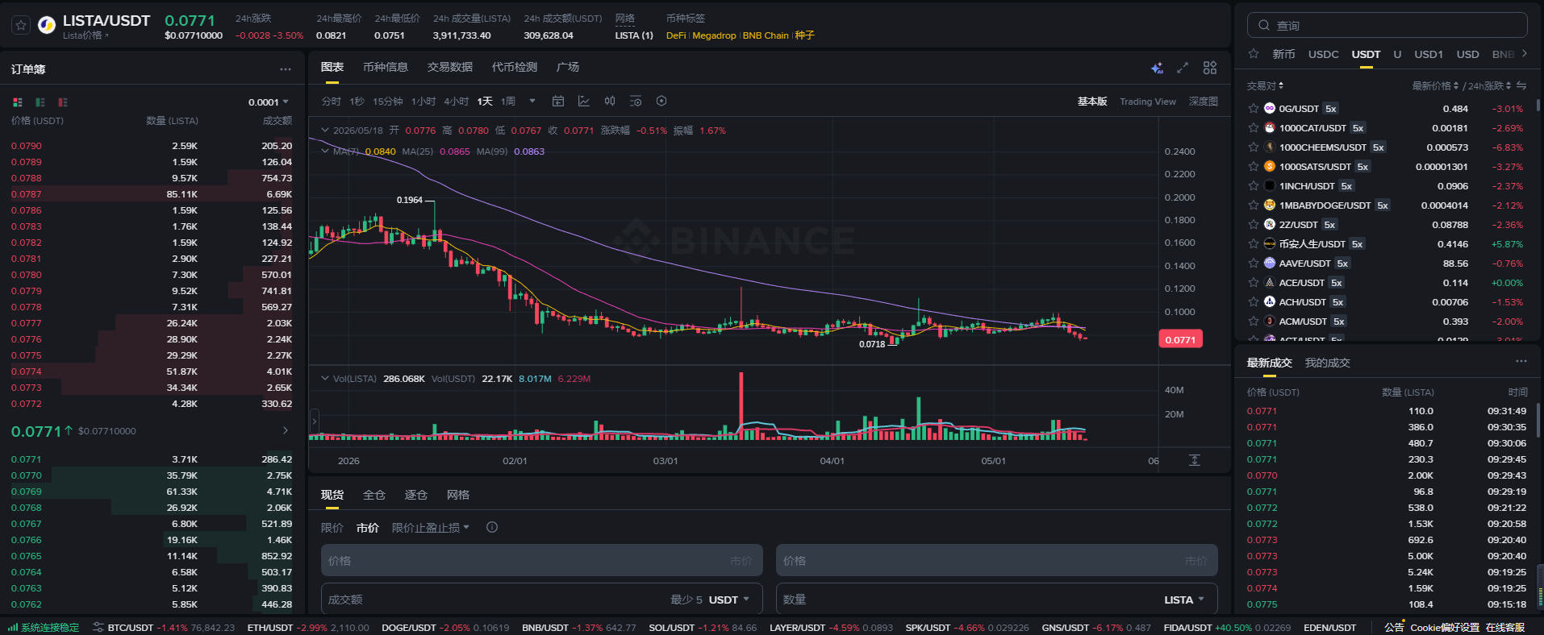Open the chart layout grid icon
The image size is (1544, 635).
tap(1210, 68)
